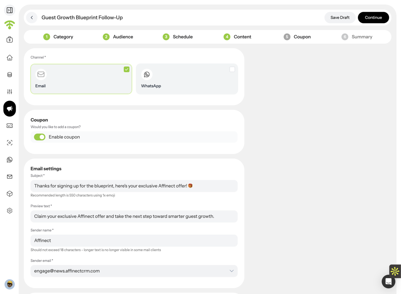Click the Coupon section heading
Image resolution: width=401 pixels, height=294 pixels.
39,120
